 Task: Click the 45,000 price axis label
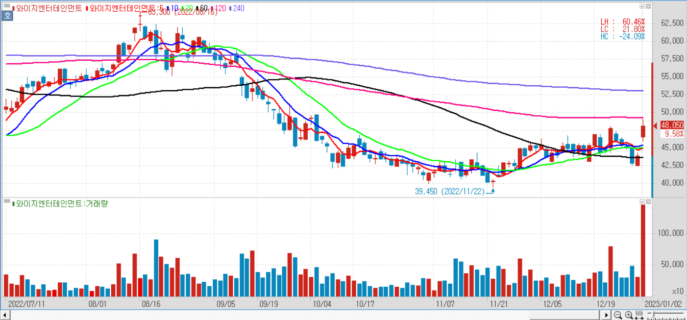pos(672,148)
